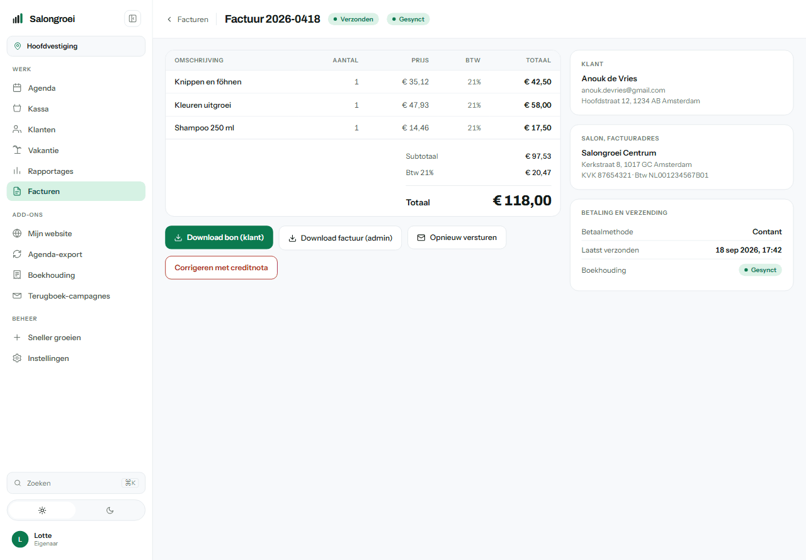Click email anouk.devries@gmail.com
Image resolution: width=806 pixels, height=560 pixels.
(623, 90)
